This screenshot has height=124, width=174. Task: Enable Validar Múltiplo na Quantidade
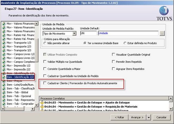pyautogui.click(x=45, y=62)
